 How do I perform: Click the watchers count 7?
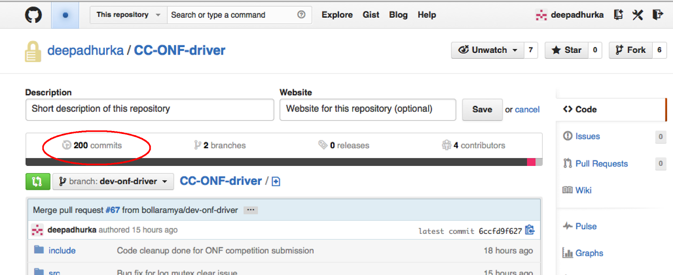pyautogui.click(x=531, y=50)
